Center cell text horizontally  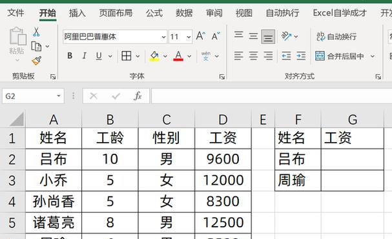(253, 56)
